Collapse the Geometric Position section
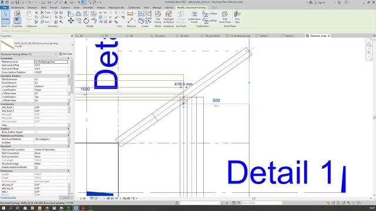The width and height of the screenshot is (376, 211). (68, 76)
